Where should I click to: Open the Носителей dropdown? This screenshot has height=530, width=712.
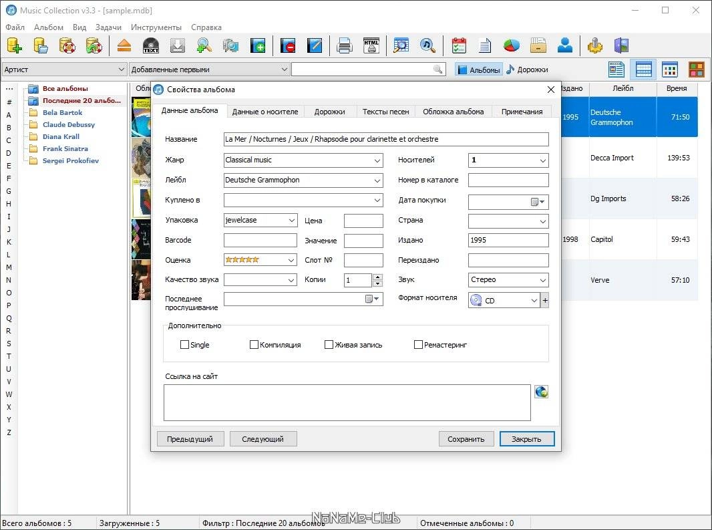(x=542, y=160)
